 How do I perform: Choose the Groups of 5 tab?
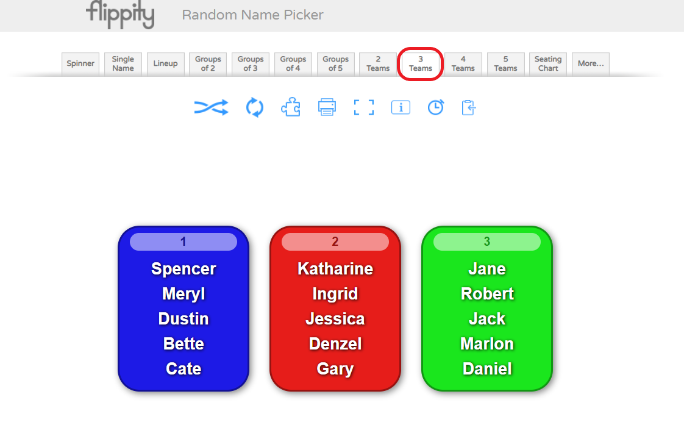[335, 63]
